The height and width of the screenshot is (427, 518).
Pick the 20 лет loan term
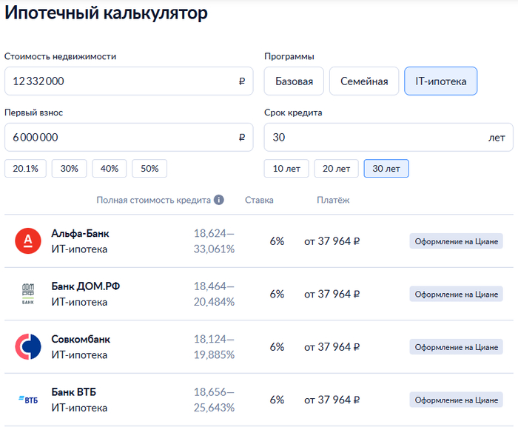coord(336,169)
